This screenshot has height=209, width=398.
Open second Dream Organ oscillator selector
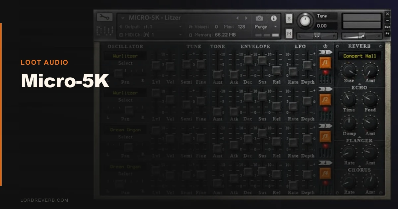[125, 167]
